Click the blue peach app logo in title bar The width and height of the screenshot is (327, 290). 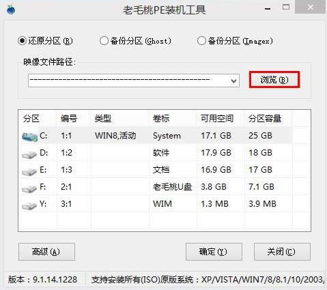(11, 10)
